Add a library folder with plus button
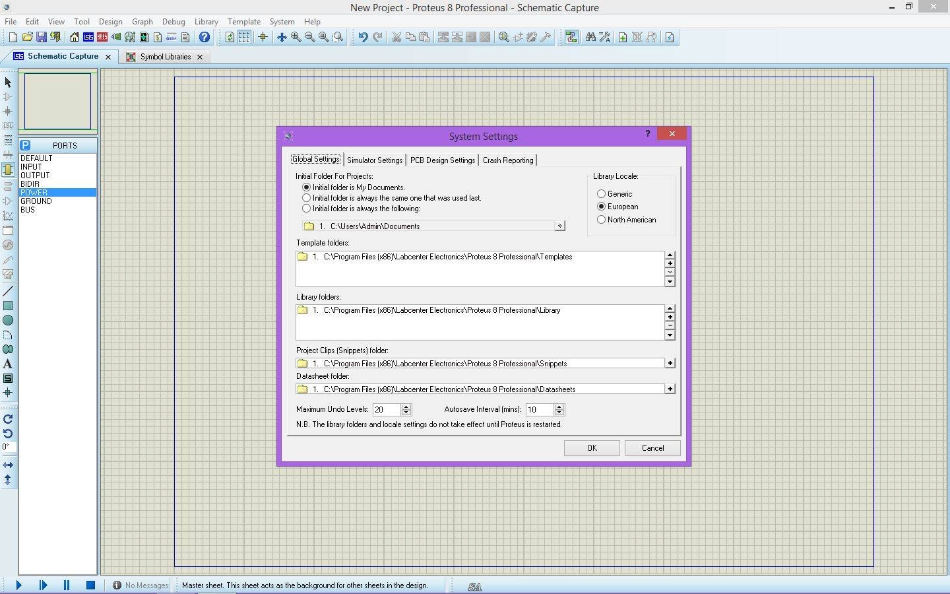Viewport: 950px width, 594px height. click(670, 317)
